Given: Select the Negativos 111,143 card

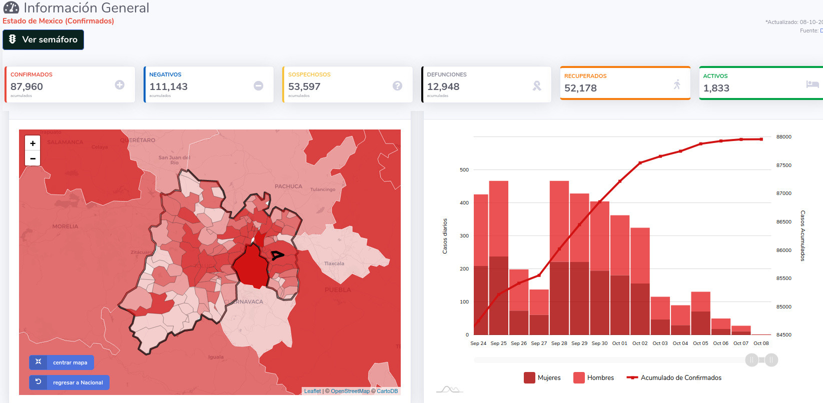Looking at the screenshot, I should tap(209, 84).
